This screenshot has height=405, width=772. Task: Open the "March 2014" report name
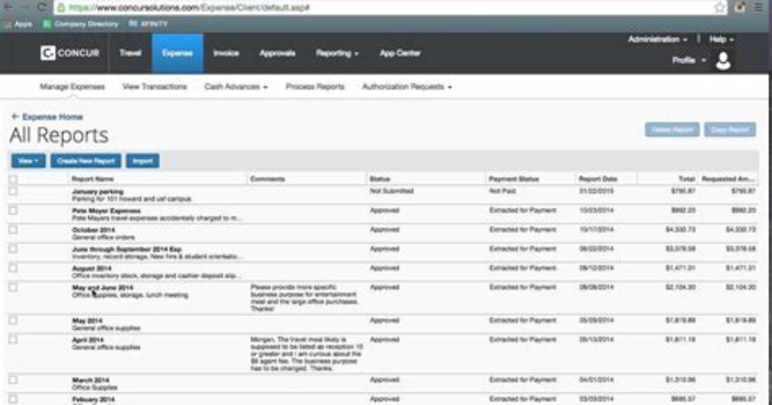coord(90,380)
